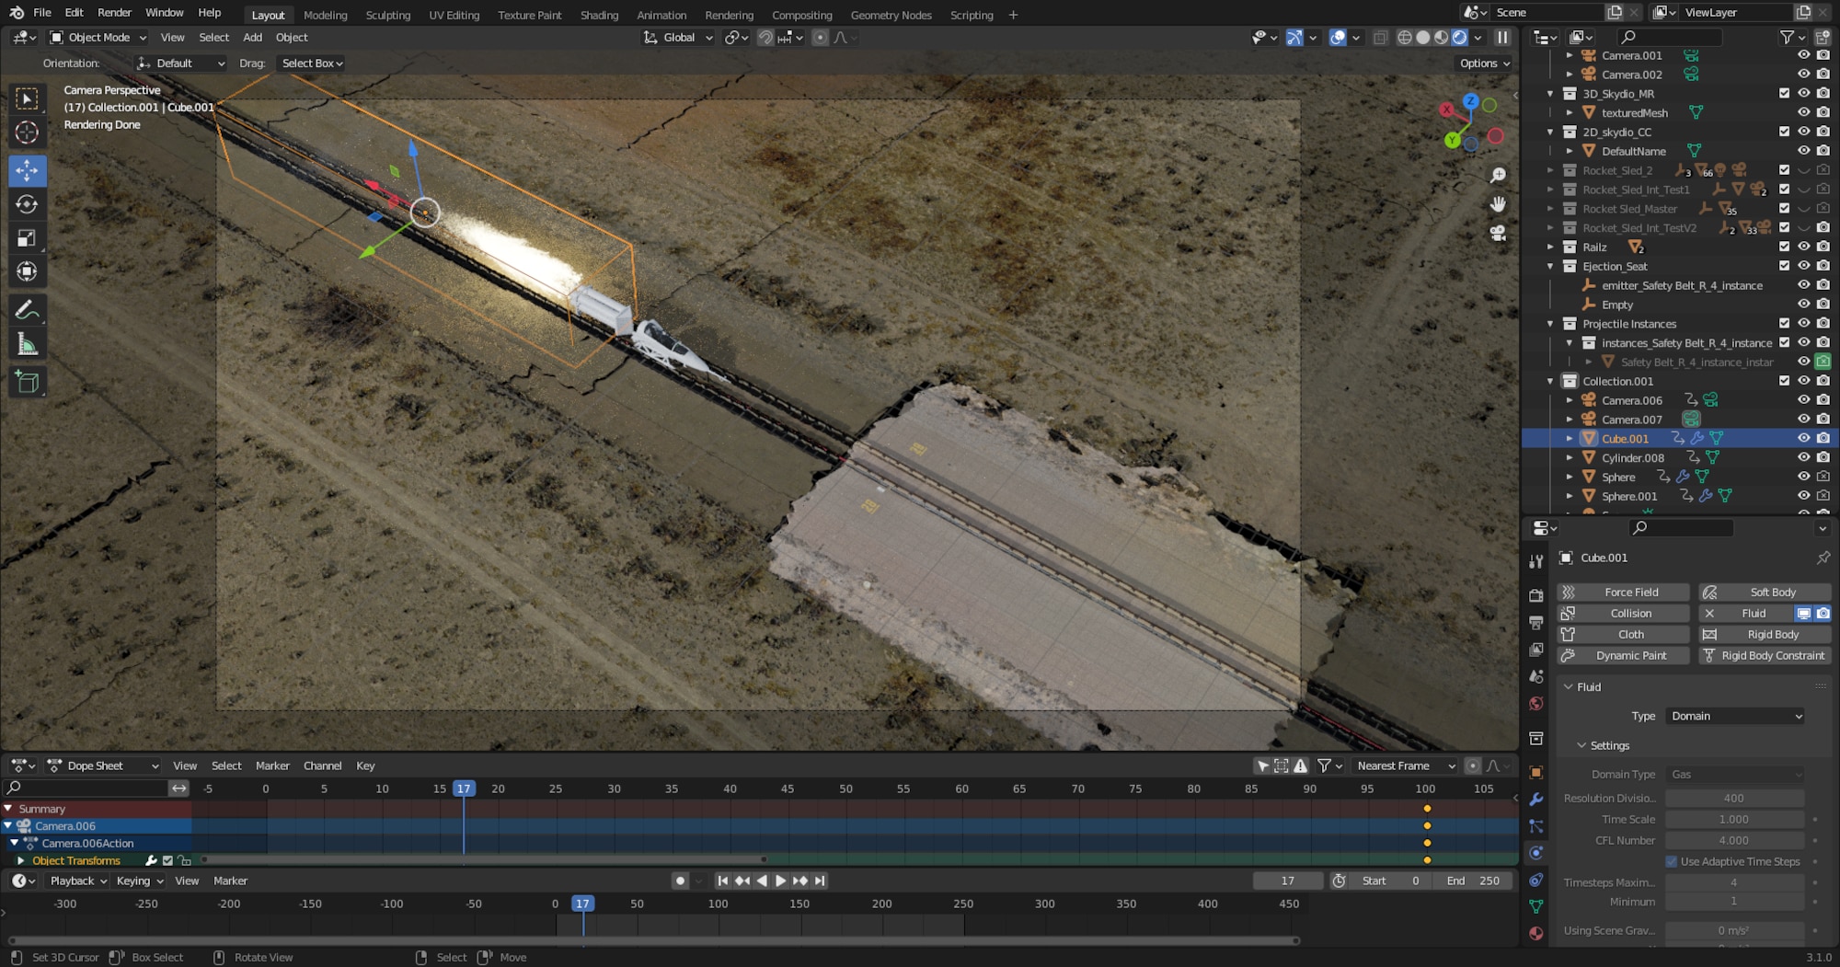Click the Force Field physics button
This screenshot has width=1840, height=967.
(x=1623, y=593)
